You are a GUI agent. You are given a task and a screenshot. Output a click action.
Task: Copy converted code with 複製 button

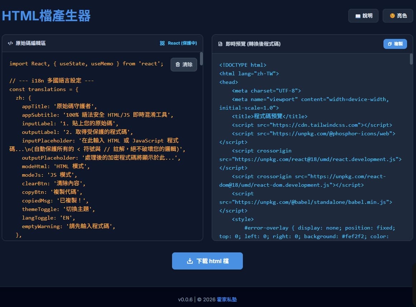395,44
